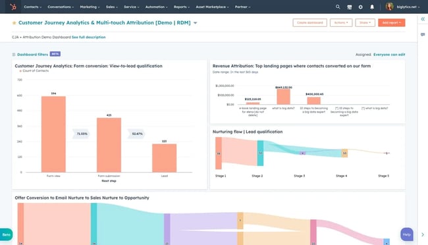428x245 pixels.
Task: Click the Count of Contacts legend marker
Action: tap(20, 71)
